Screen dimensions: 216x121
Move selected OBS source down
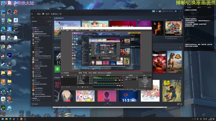click(87, 87)
